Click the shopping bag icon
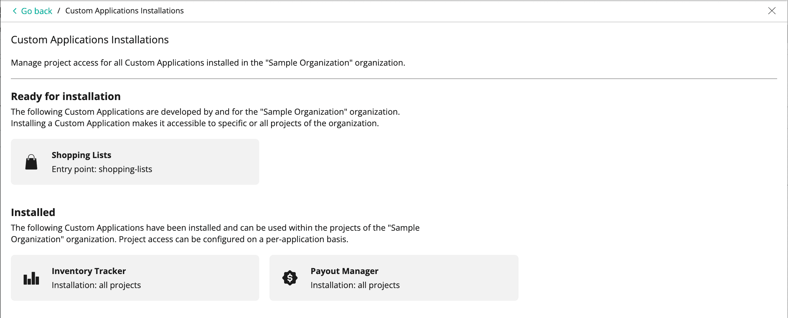The image size is (788, 318). (x=31, y=162)
